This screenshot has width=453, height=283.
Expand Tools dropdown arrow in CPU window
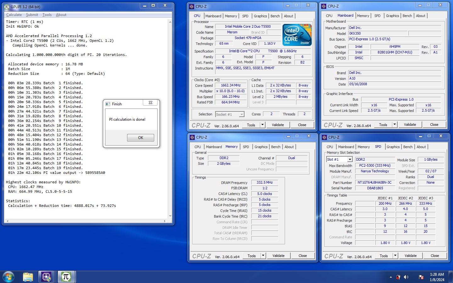point(262,125)
